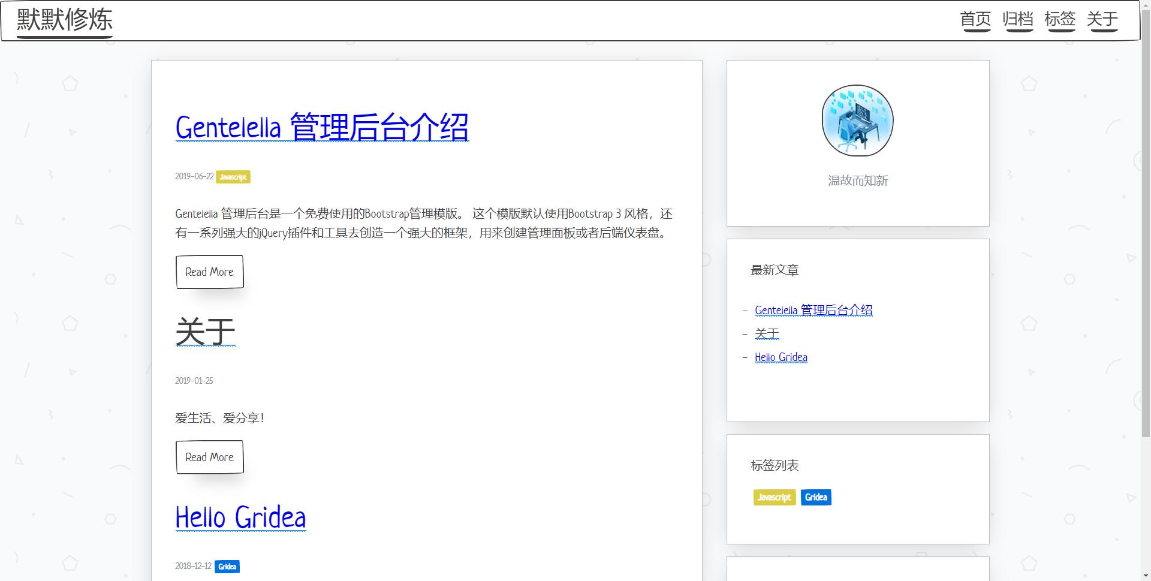
Task: Select the Javascript tag under the Gentelella post
Action: click(x=233, y=177)
